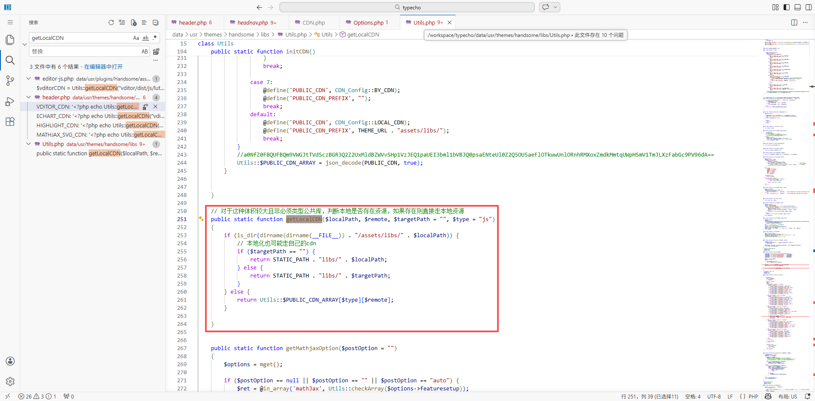The width and height of the screenshot is (815, 401).
Task: Enable regular expression search
Action: coord(155,38)
